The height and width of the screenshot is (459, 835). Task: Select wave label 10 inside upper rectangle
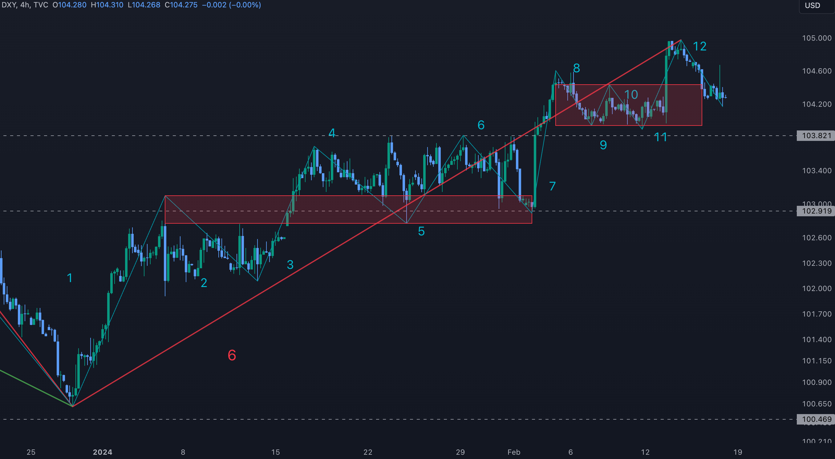pos(631,94)
